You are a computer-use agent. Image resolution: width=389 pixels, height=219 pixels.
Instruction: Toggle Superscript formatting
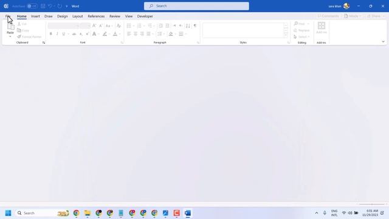(x=88, y=34)
